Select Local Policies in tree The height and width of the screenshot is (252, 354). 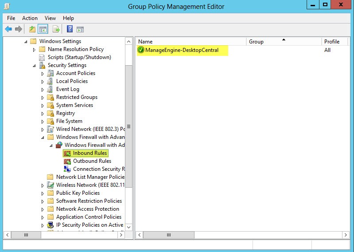click(x=72, y=81)
